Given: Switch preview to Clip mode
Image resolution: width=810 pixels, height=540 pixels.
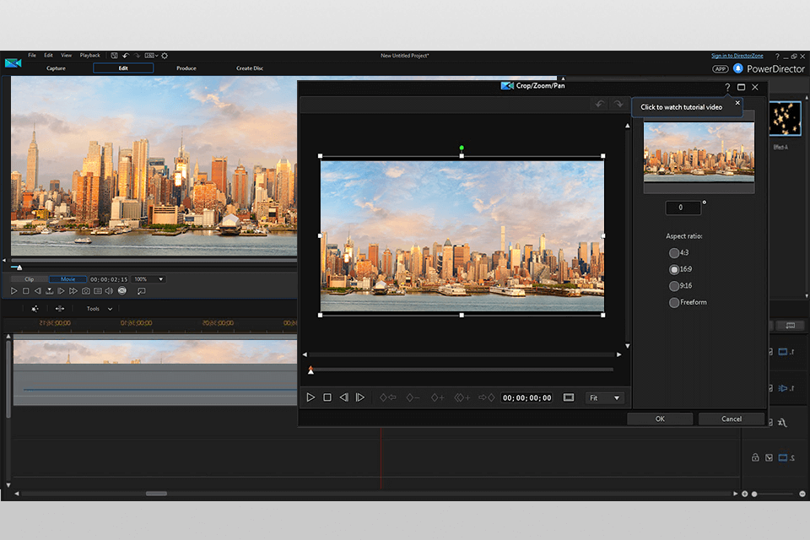Looking at the screenshot, I should click(30, 279).
